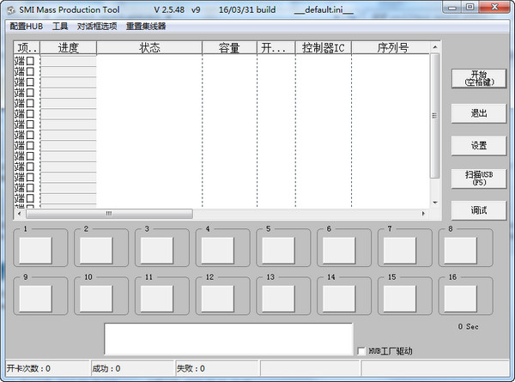Click the 退出 button
The width and height of the screenshot is (515, 382).
(x=479, y=113)
